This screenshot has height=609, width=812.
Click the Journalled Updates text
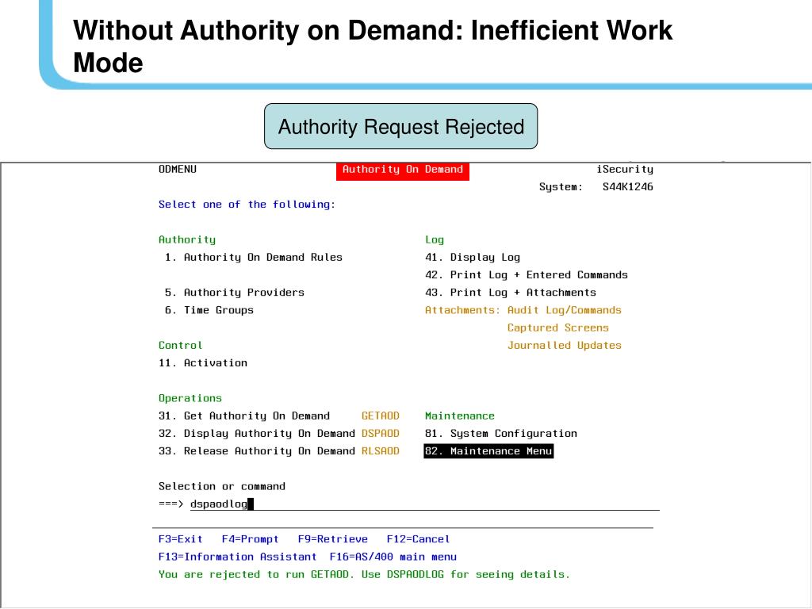point(564,346)
